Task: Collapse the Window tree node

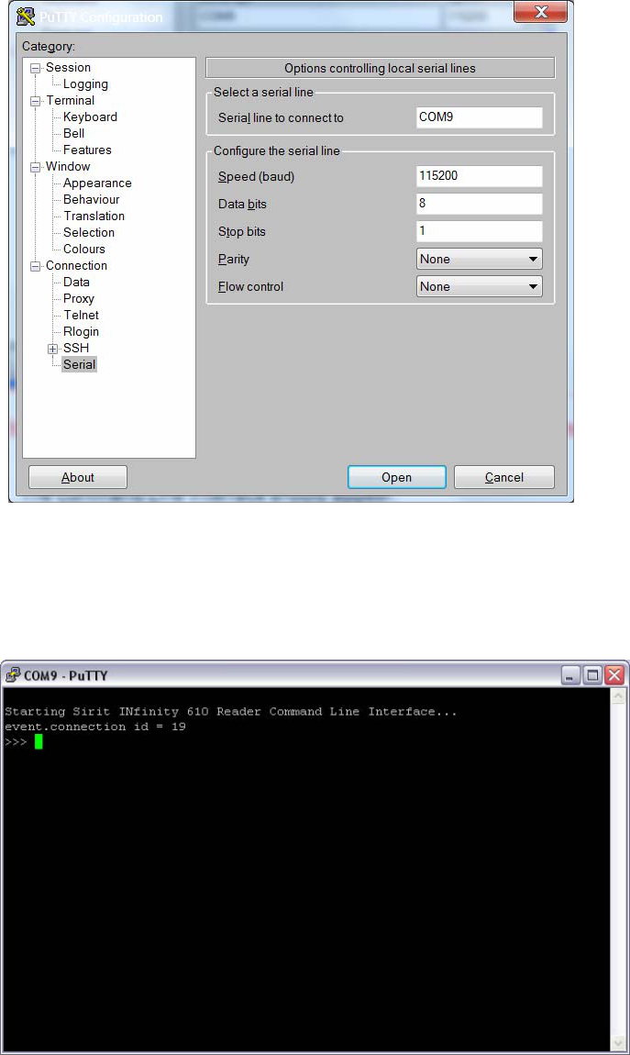Action: [35, 167]
